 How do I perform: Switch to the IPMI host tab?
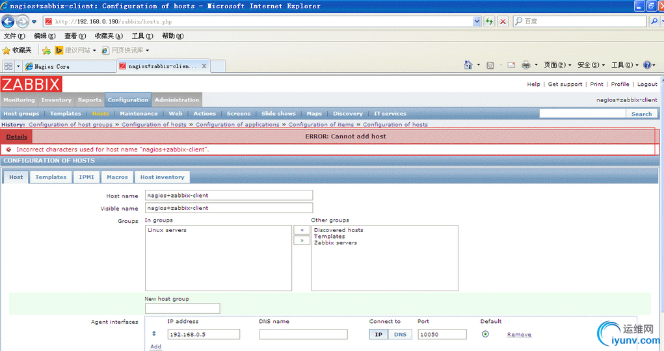click(86, 177)
